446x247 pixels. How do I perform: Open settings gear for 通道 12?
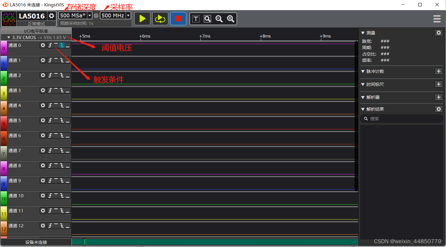point(43,226)
